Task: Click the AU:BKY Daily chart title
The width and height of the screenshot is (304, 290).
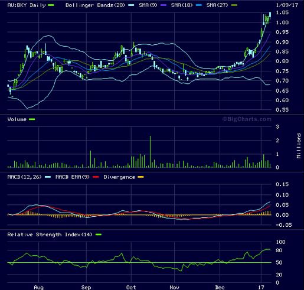Action: (27, 5)
